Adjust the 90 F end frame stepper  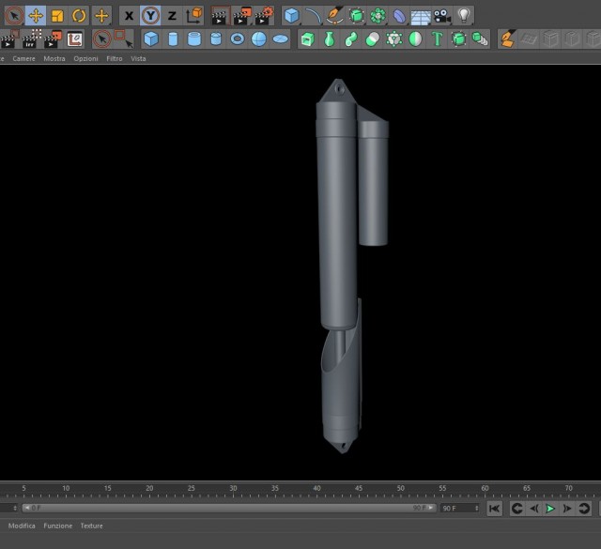coord(477,508)
